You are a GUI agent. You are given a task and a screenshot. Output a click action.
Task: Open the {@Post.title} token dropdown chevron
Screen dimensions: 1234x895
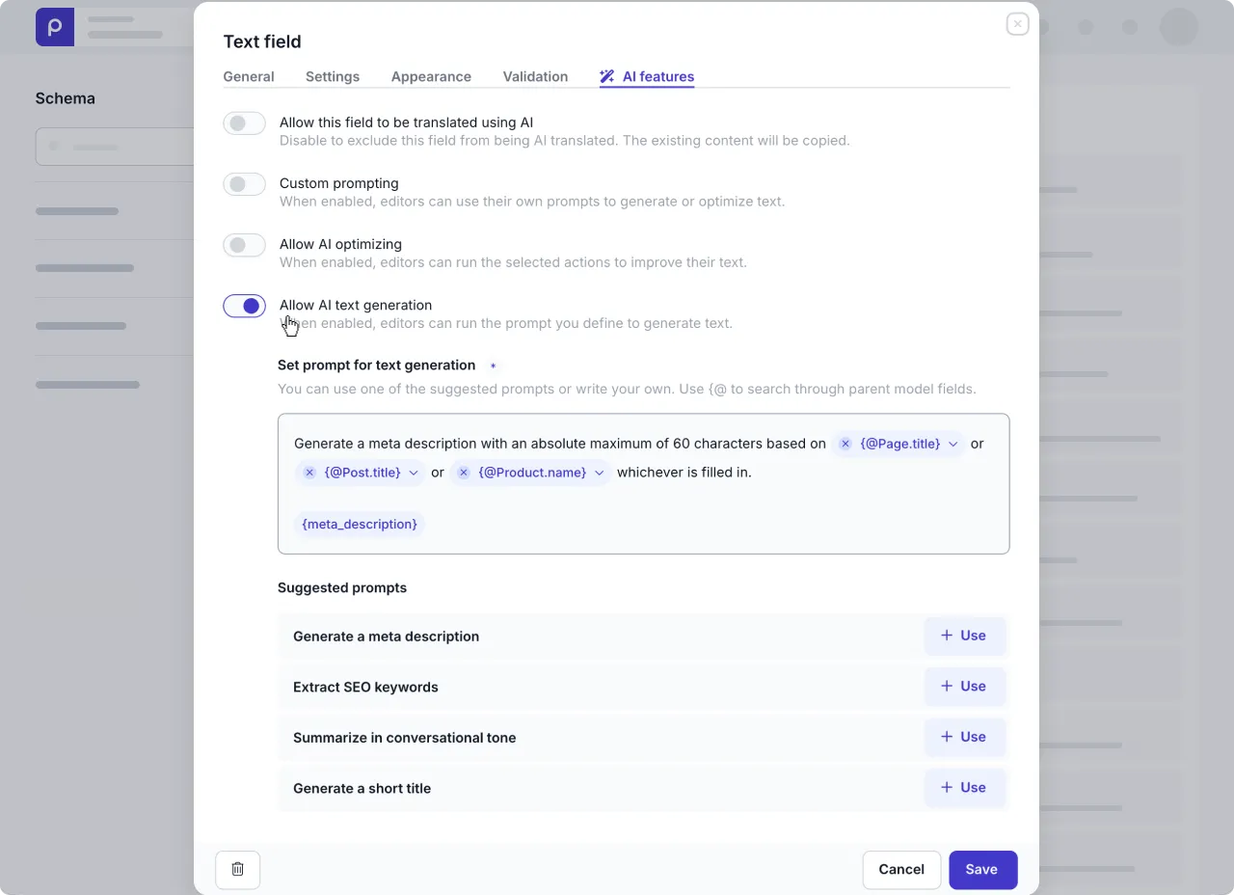(414, 473)
